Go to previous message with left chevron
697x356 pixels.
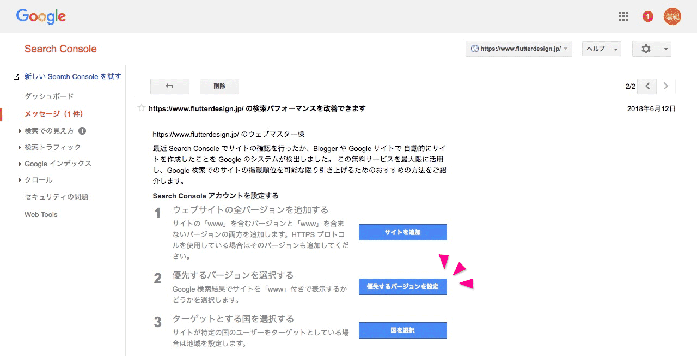[647, 86]
